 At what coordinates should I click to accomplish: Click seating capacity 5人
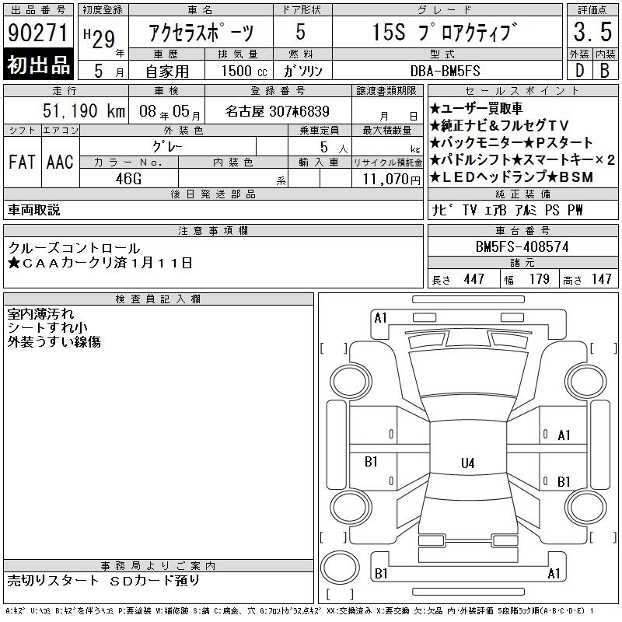pos(334,148)
